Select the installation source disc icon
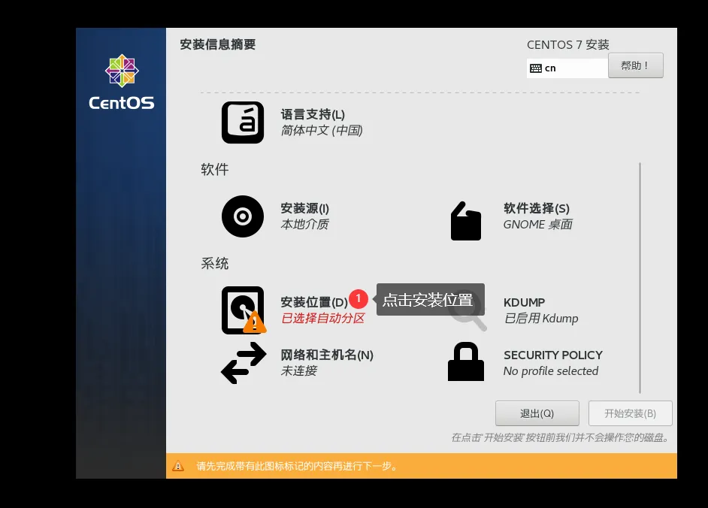Screen dimensions: 708x508 click(x=243, y=216)
